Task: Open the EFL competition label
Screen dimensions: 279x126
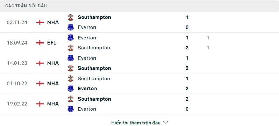Action: click(x=52, y=43)
